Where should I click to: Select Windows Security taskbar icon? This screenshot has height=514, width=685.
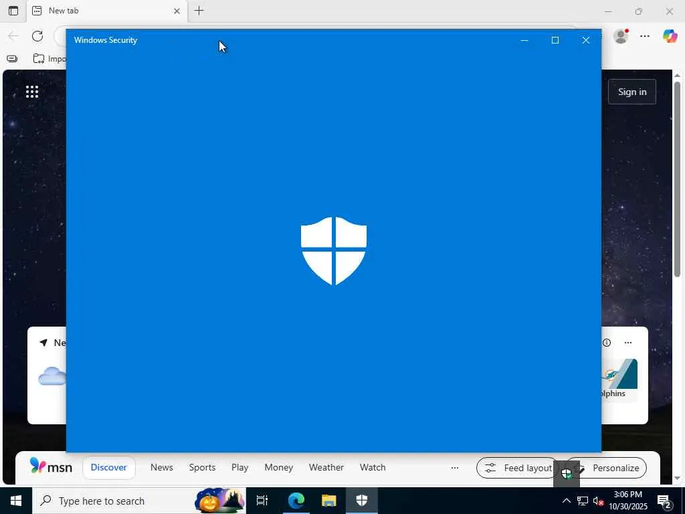coord(362,501)
